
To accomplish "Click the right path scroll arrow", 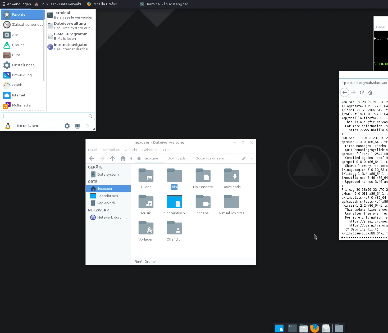I will (x=251, y=158).
